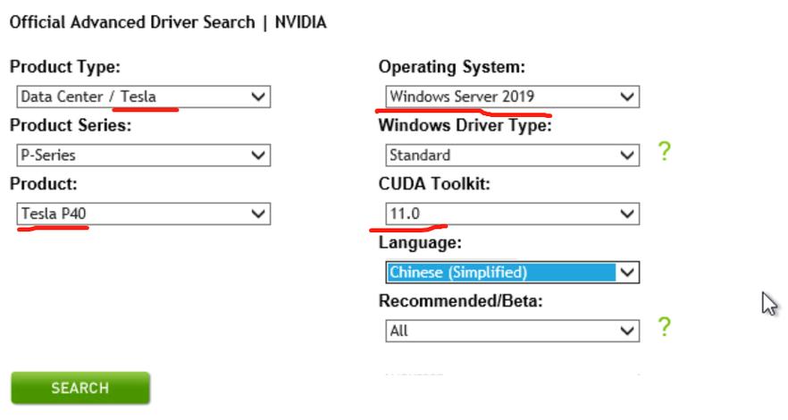Click the help question mark beside Recommended/Beta
The image size is (788, 420).
pyautogui.click(x=664, y=326)
